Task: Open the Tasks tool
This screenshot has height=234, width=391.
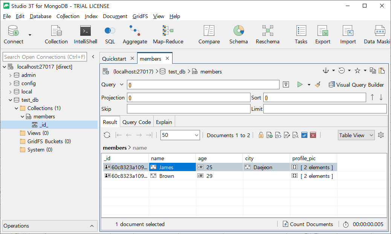Action: pos(301,34)
